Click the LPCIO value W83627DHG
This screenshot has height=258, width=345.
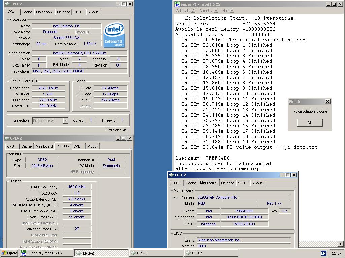coord(245,224)
